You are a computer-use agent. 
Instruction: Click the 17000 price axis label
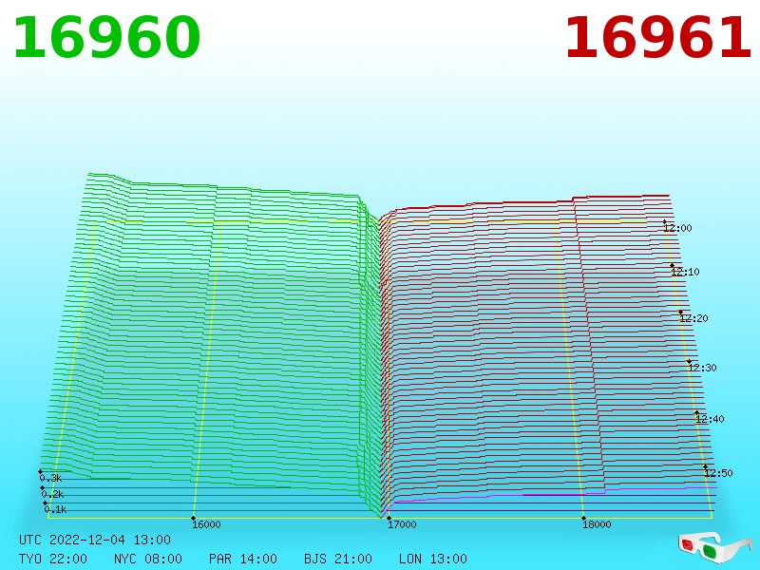coord(402,524)
